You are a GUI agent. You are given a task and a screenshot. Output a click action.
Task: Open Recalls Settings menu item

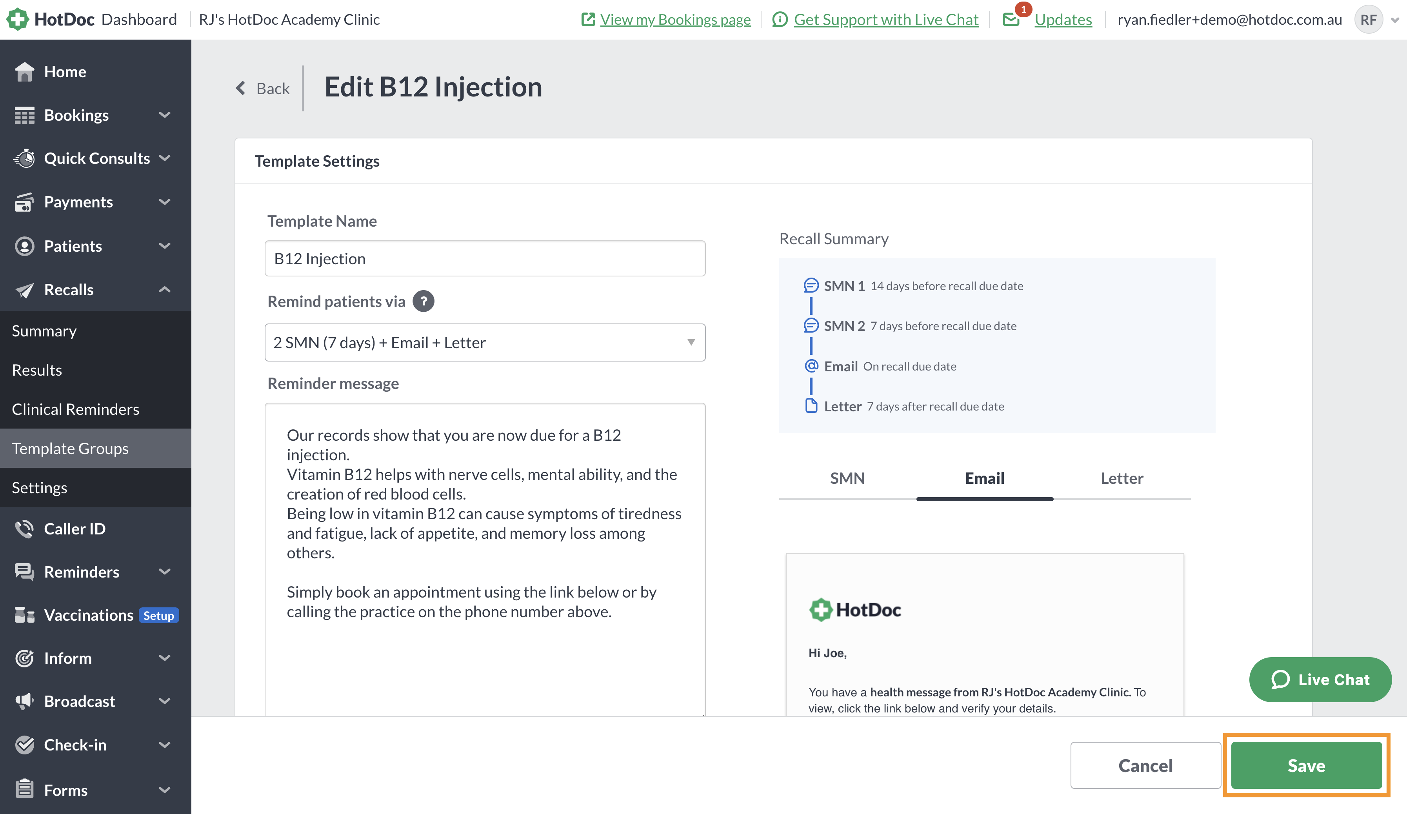click(x=95, y=487)
